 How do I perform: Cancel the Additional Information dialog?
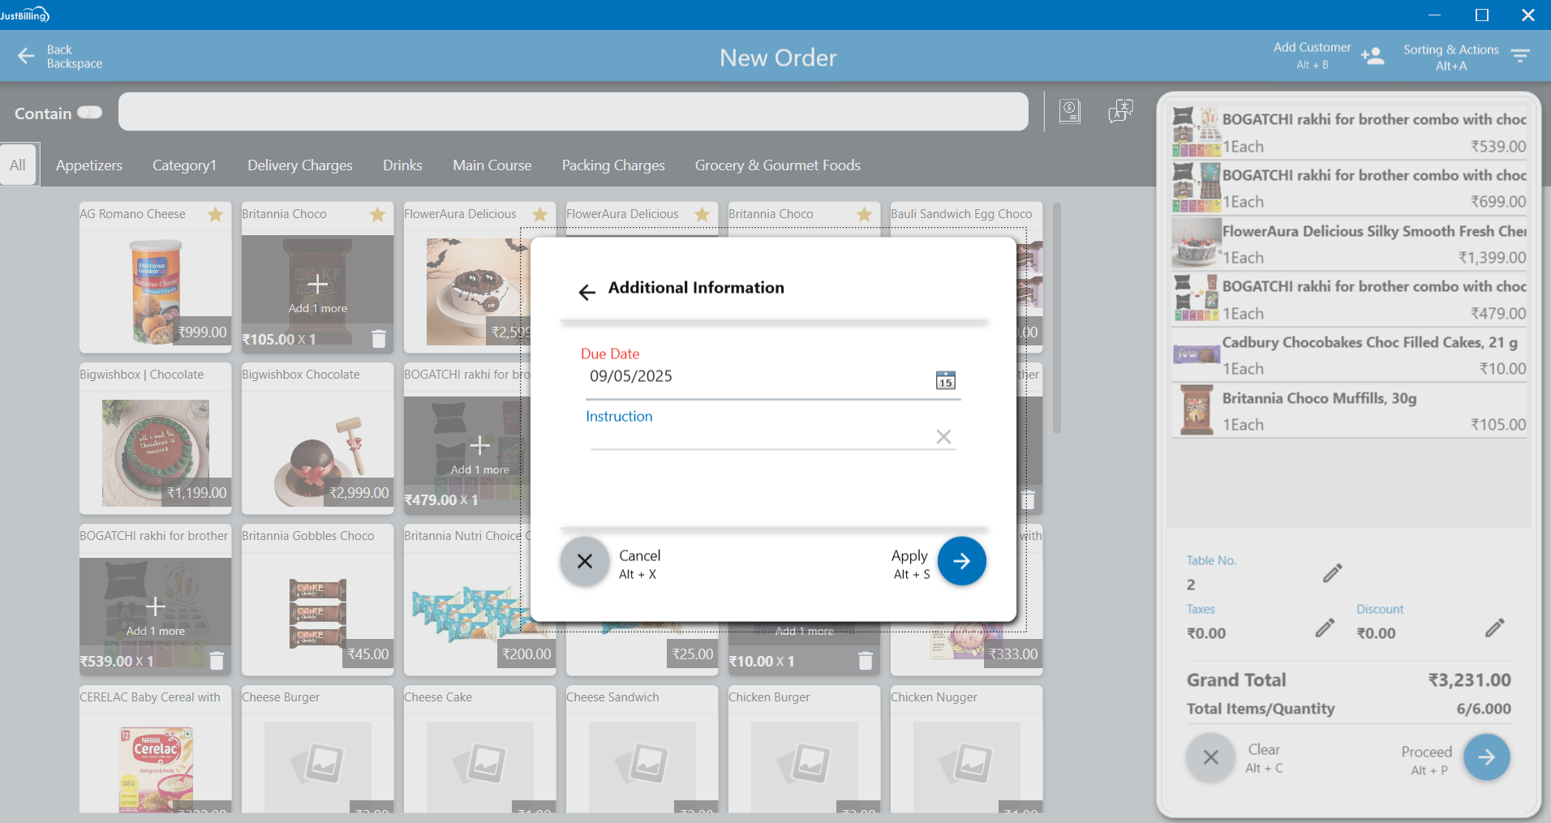(x=584, y=561)
